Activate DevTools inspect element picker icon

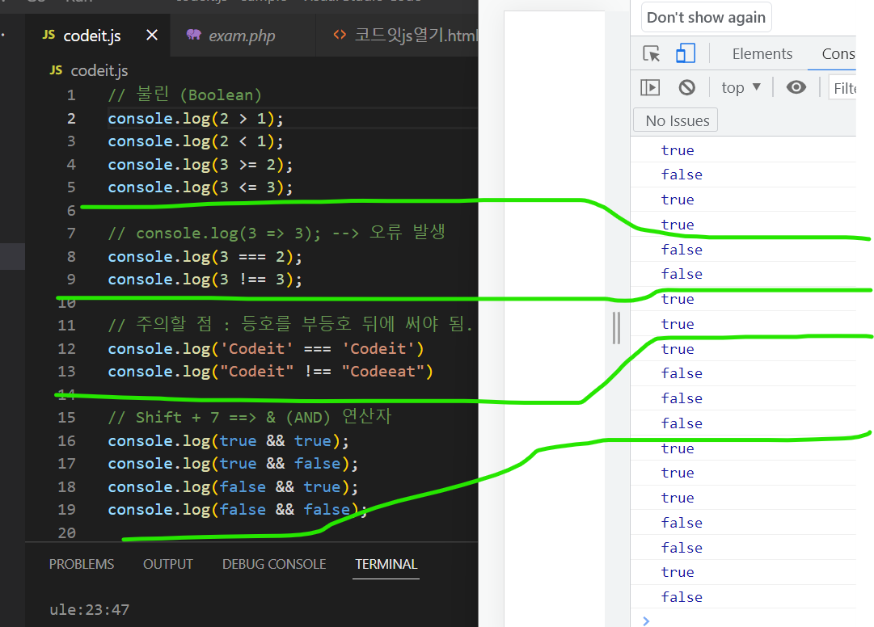click(x=651, y=53)
